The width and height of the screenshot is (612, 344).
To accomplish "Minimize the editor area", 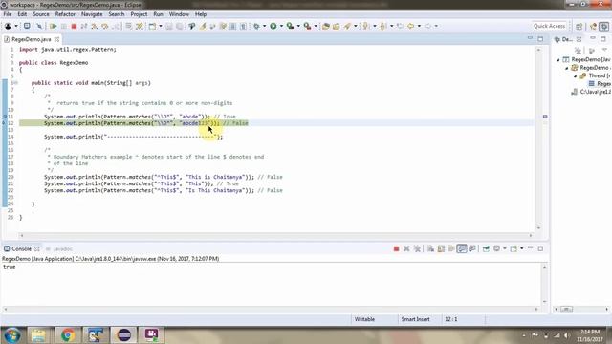I will click(x=530, y=38).
